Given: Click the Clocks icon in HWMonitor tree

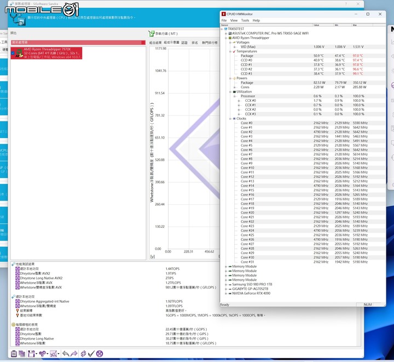Looking at the screenshot, I should click(x=234, y=118).
